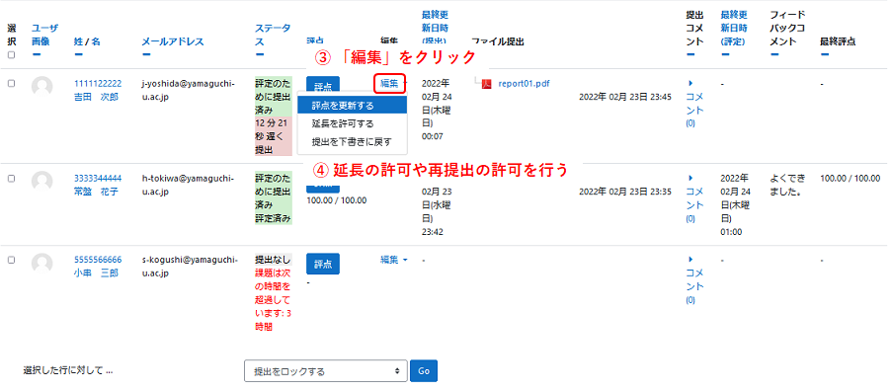Screen dimensions: 892x391
Task: Open profile link 1111122222 吉田 次郎
Action: [97, 91]
